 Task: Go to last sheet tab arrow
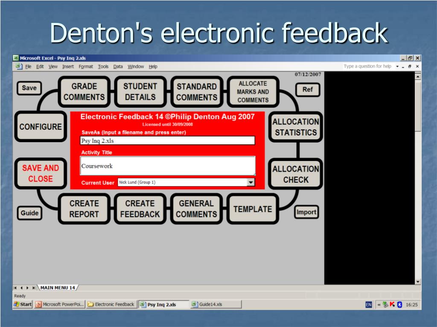33,288
